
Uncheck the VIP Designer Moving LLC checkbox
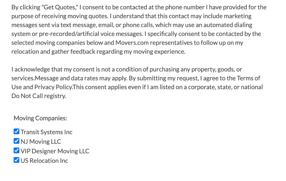click(x=16, y=150)
